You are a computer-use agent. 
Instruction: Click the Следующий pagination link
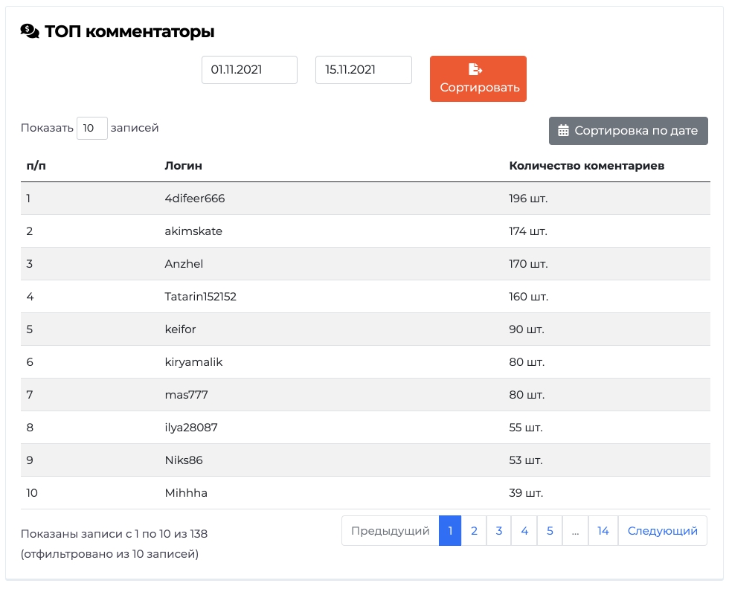point(663,530)
